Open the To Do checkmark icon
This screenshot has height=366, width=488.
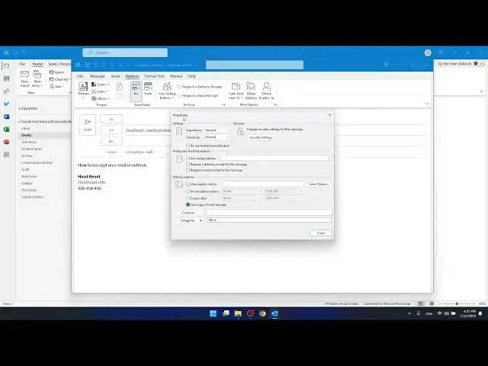[x=7, y=104]
